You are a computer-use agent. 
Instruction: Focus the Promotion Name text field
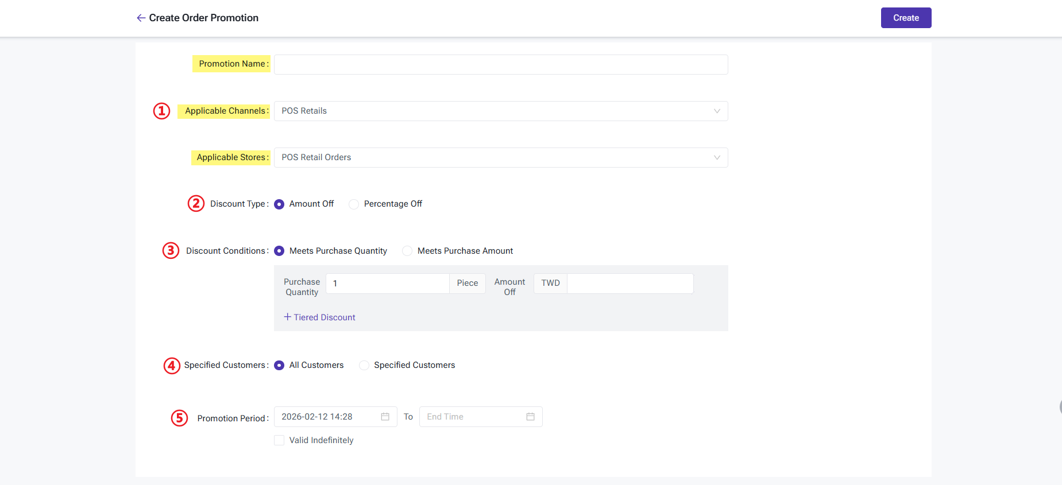(x=501, y=64)
